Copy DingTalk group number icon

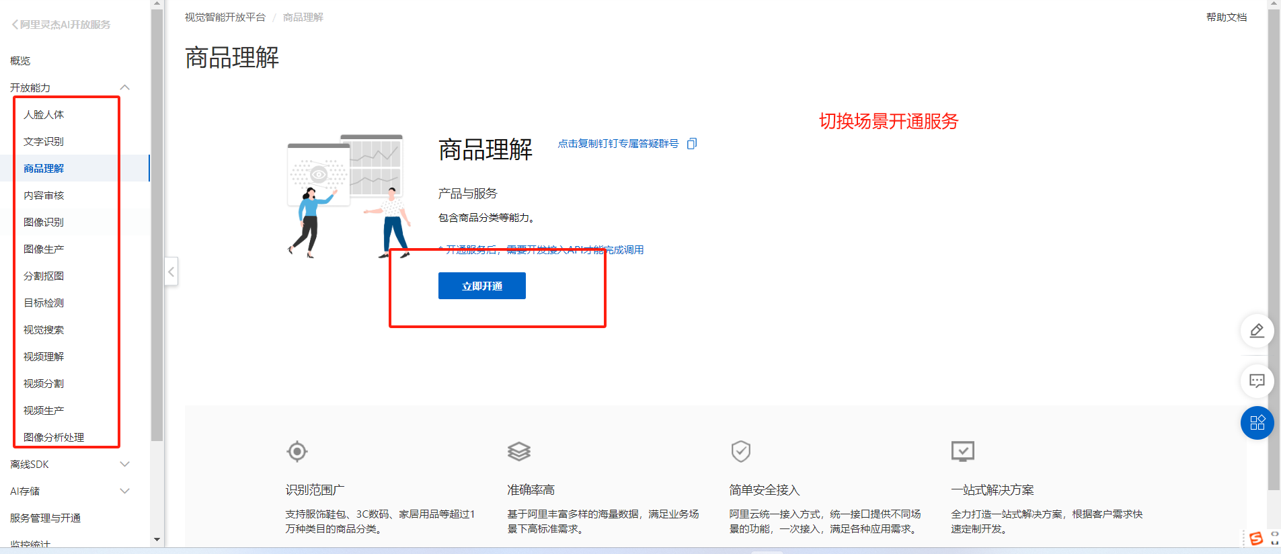(692, 143)
